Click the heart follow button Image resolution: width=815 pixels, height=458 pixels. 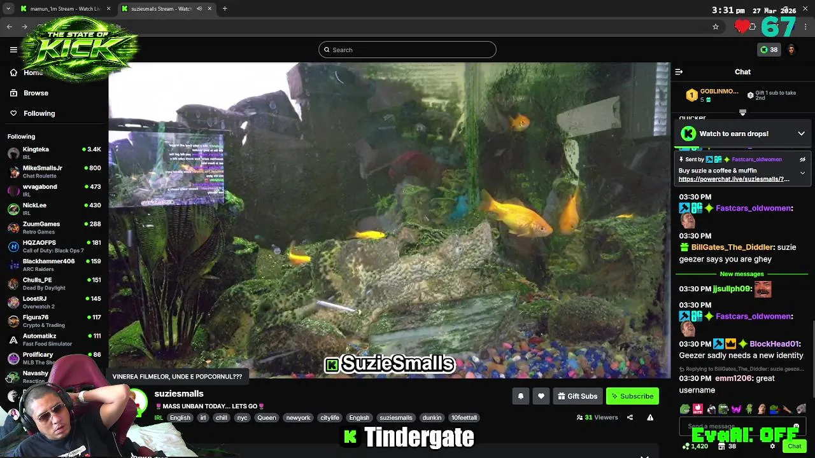coord(541,396)
